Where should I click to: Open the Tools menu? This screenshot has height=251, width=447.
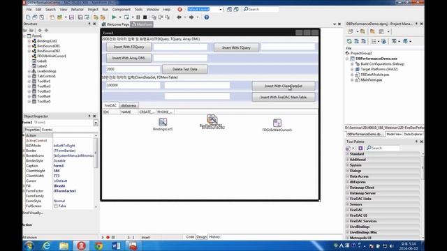(138, 9)
